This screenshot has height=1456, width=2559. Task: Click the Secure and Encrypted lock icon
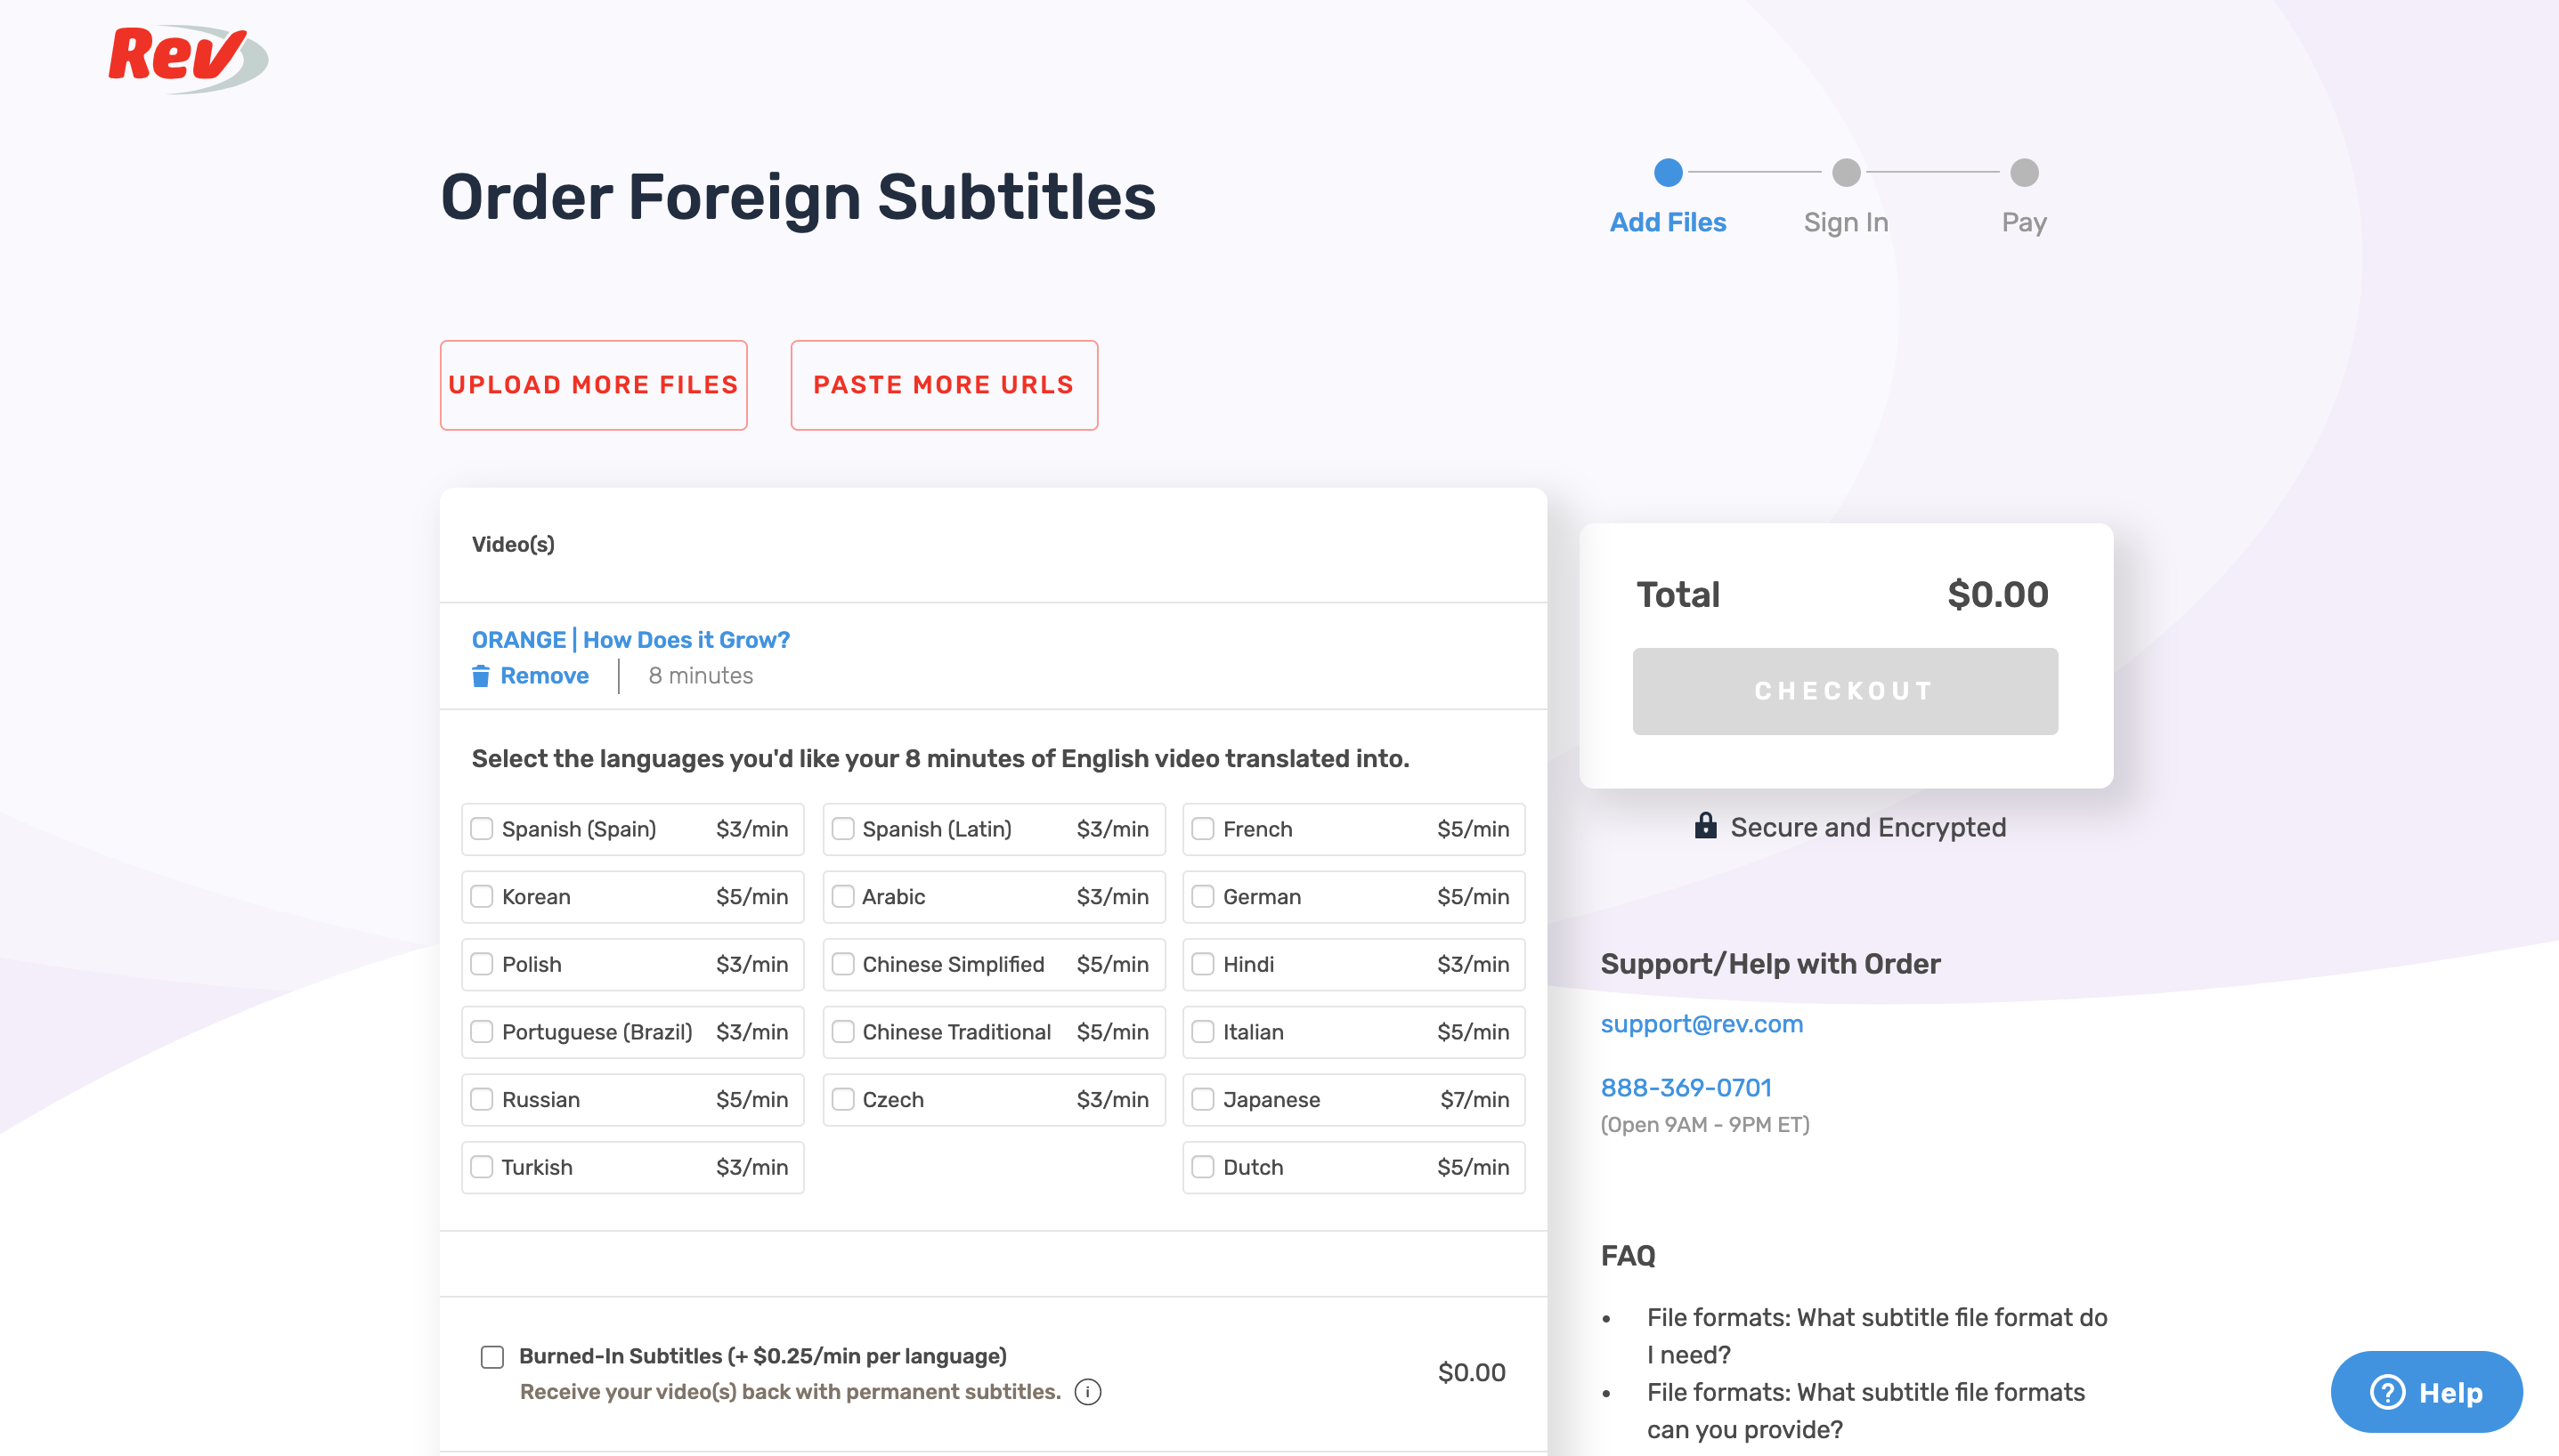[x=1705, y=826]
